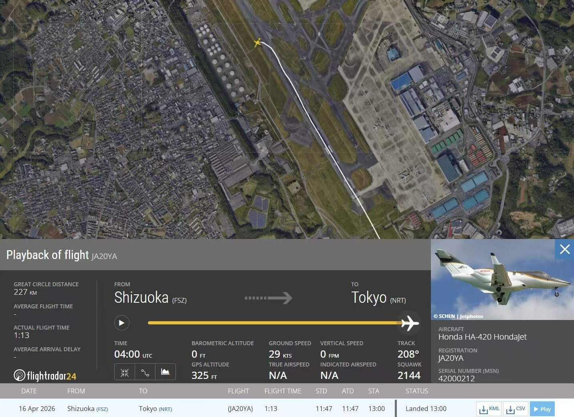574x417 pixels.
Task: Click the DATE column header
Action: [29, 391]
